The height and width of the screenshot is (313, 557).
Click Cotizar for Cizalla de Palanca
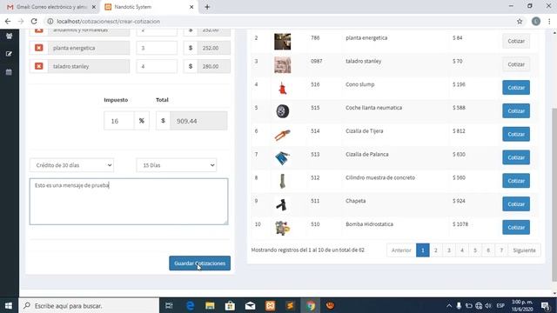(x=516, y=157)
